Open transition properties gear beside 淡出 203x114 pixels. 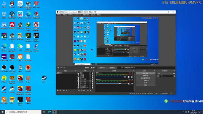coord(174,73)
